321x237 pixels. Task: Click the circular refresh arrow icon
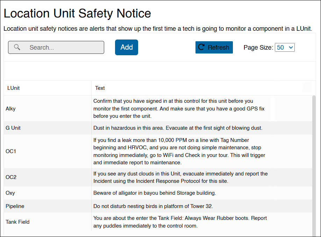point(202,47)
